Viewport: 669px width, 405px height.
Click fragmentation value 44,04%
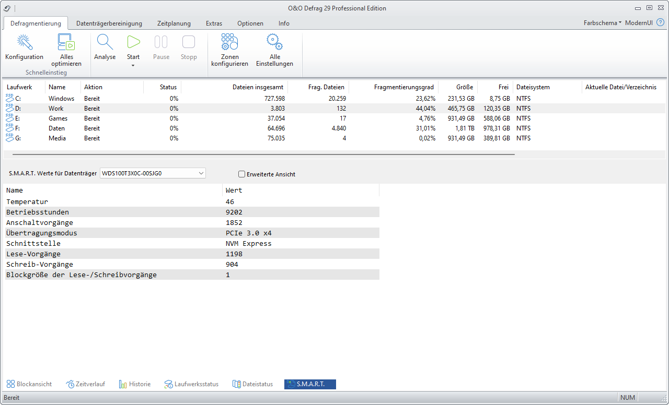pyautogui.click(x=425, y=108)
